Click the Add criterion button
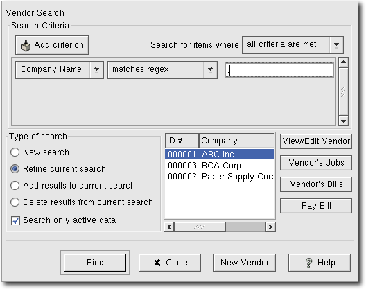This screenshot has width=366, height=289. click(52, 45)
